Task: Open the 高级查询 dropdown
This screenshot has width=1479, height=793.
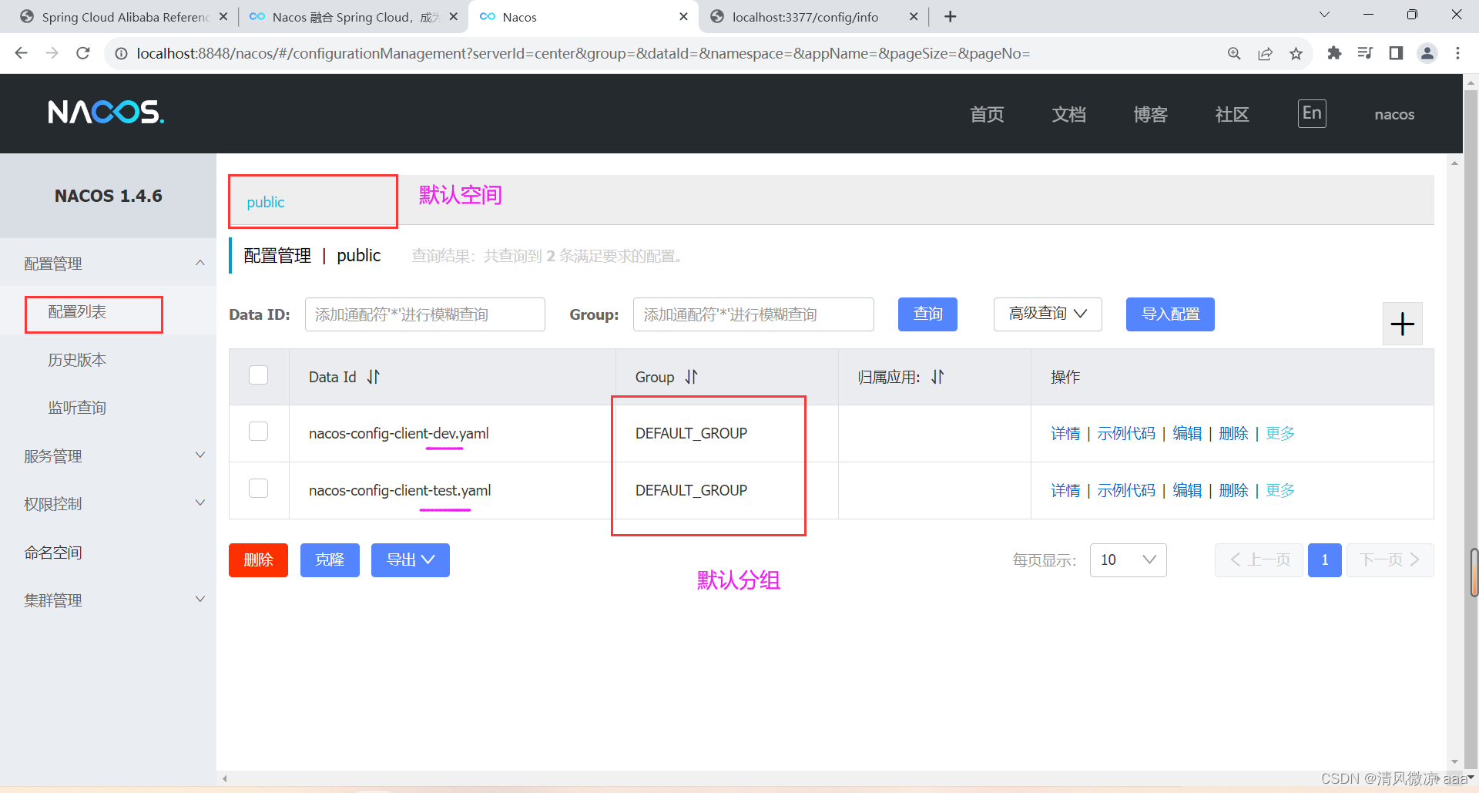Action: [1048, 314]
